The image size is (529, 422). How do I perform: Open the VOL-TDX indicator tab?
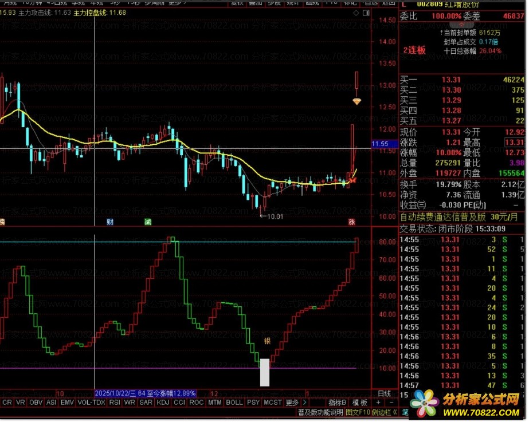pos(92,403)
